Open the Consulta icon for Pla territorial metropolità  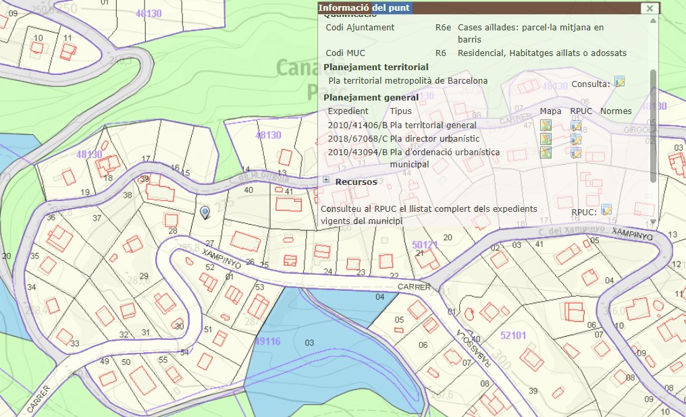tap(619, 82)
